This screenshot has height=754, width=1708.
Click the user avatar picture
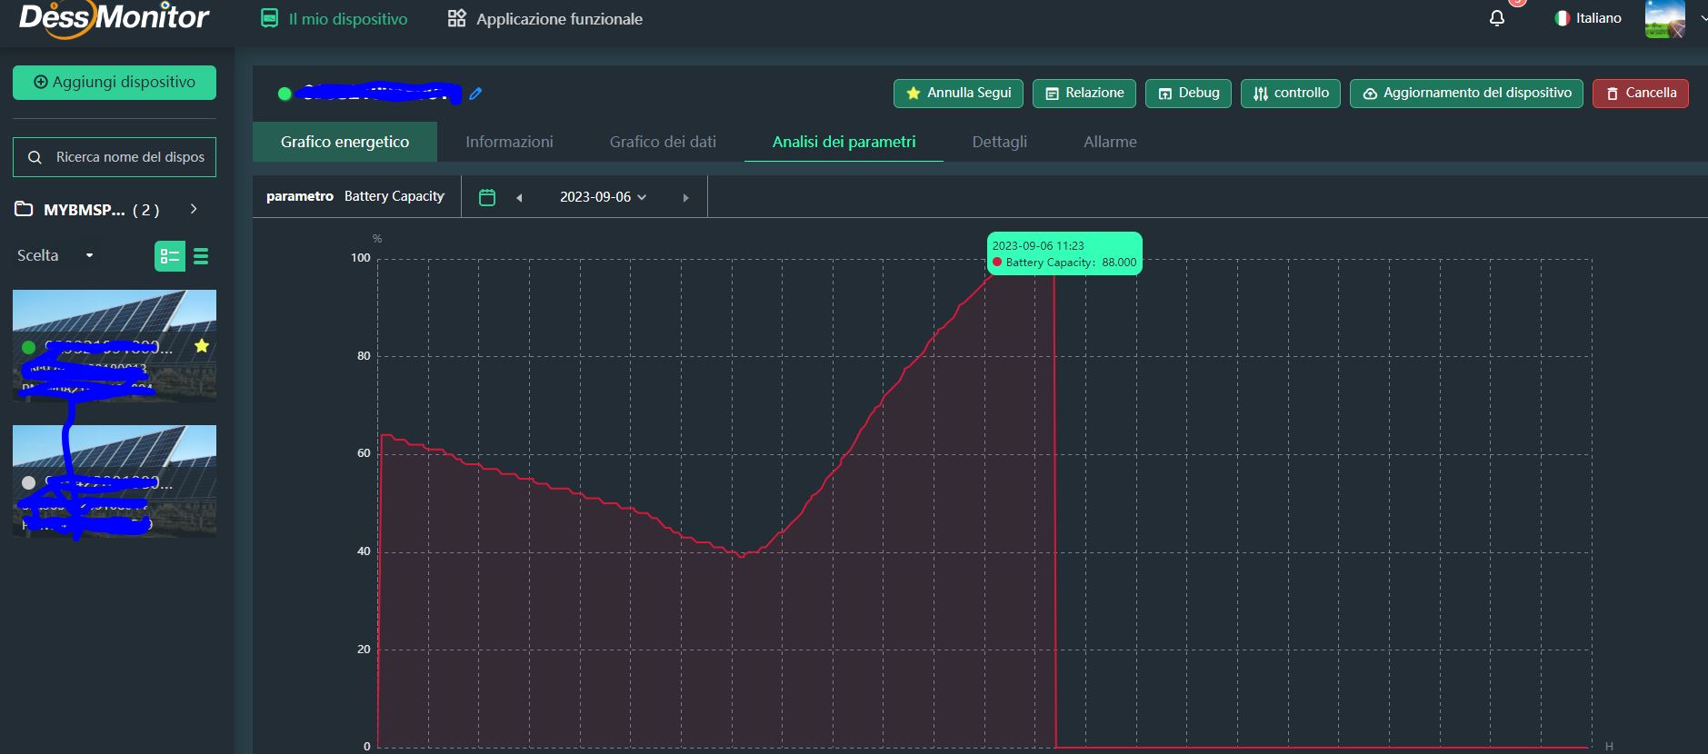(1665, 19)
